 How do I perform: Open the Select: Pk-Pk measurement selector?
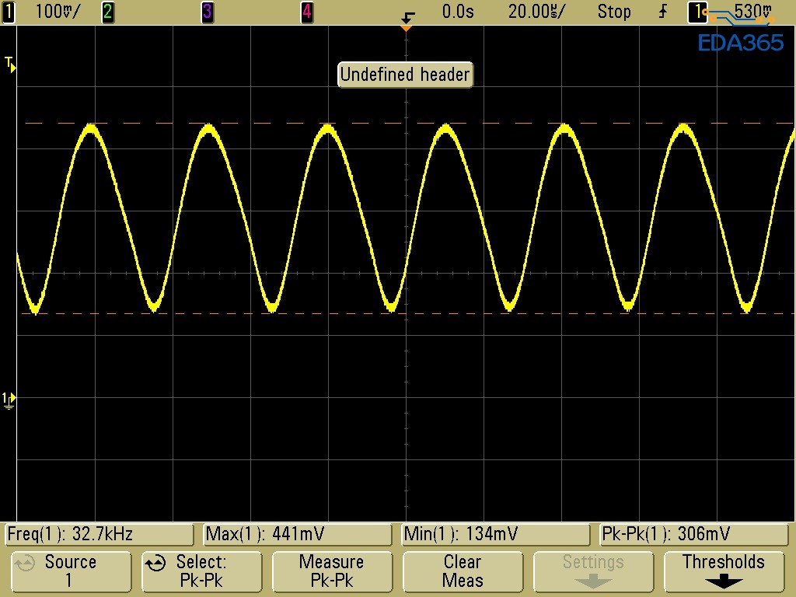(x=201, y=571)
